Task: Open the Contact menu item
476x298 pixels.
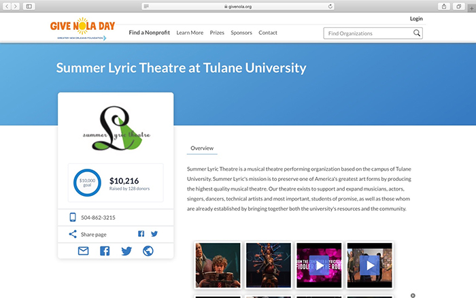Action: coord(268,33)
